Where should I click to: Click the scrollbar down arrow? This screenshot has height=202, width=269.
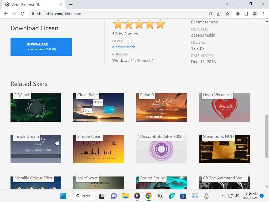267,187
